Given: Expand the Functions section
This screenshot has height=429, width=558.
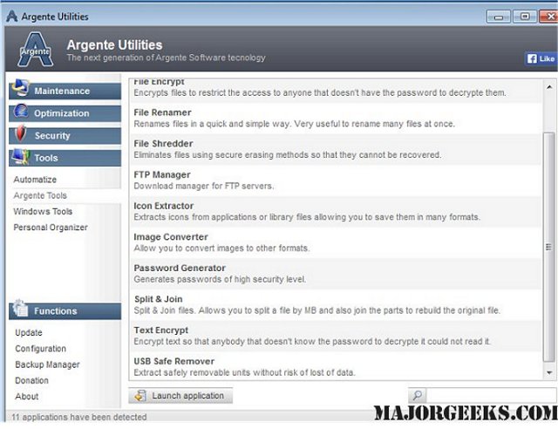Looking at the screenshot, I should pos(65,311).
